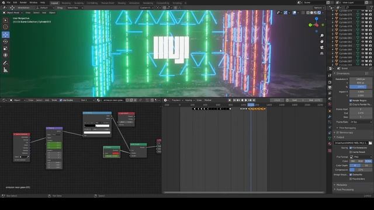Viewport: 374px width, 210px height.
Task: Toggle Use Nodes checkbox in shader editor
Action: [x=61, y=100]
